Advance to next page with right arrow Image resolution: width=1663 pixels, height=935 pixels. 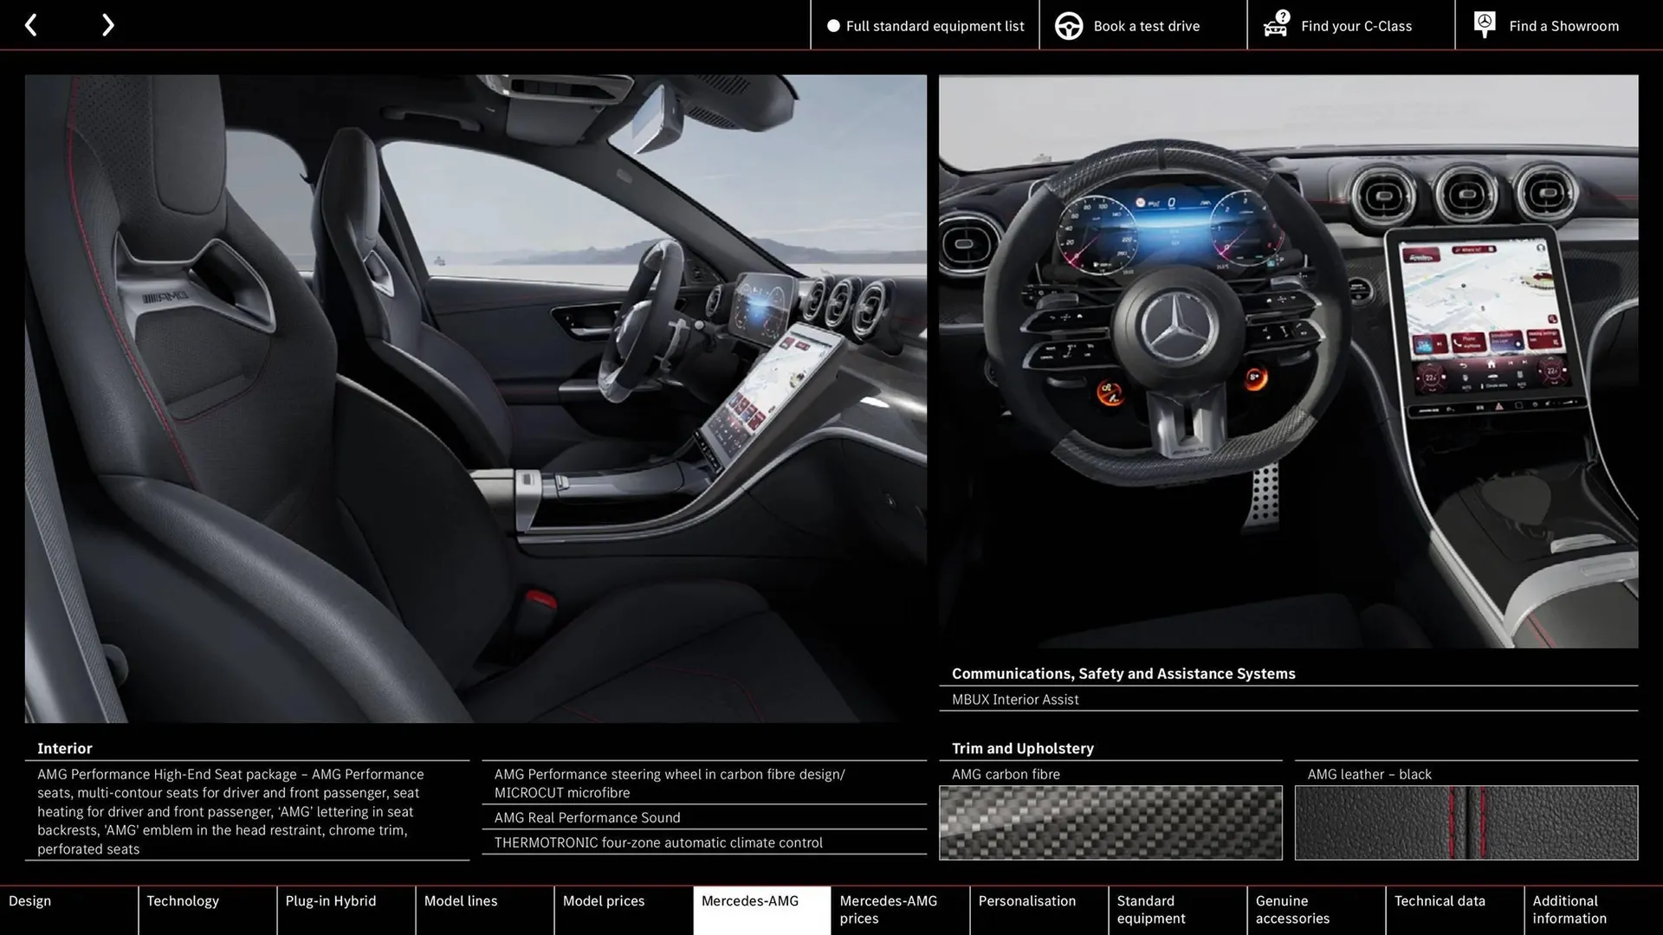click(107, 24)
